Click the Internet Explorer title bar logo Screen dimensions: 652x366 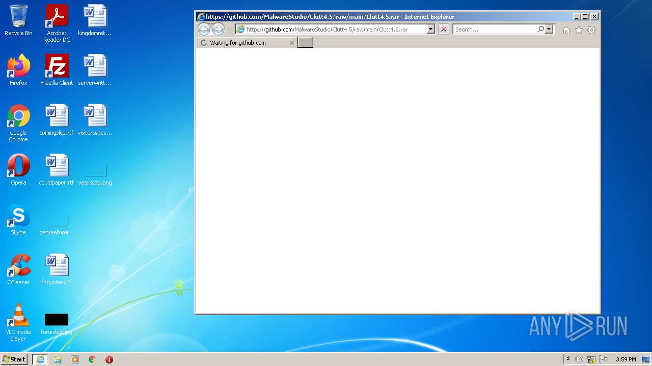[x=201, y=17]
